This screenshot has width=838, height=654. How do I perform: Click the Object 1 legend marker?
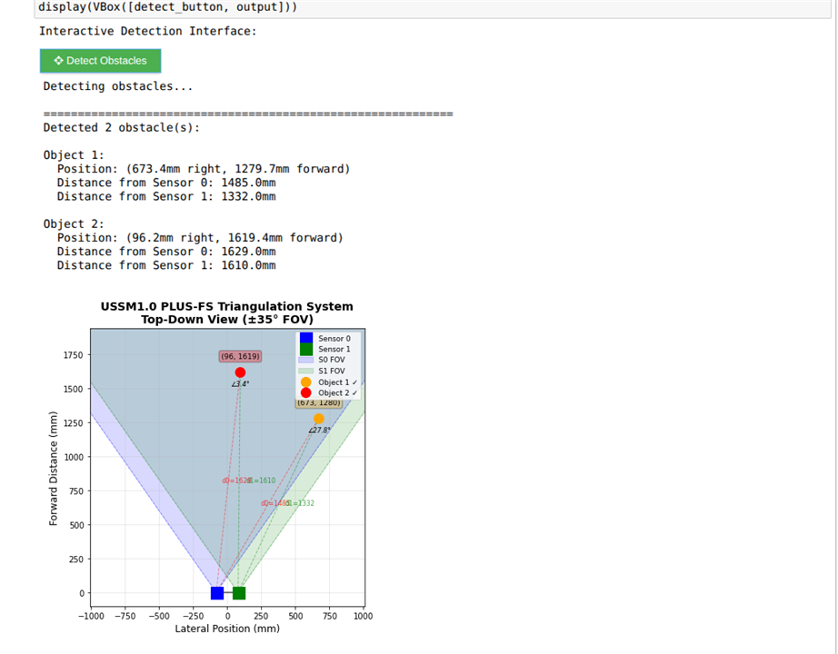306,382
